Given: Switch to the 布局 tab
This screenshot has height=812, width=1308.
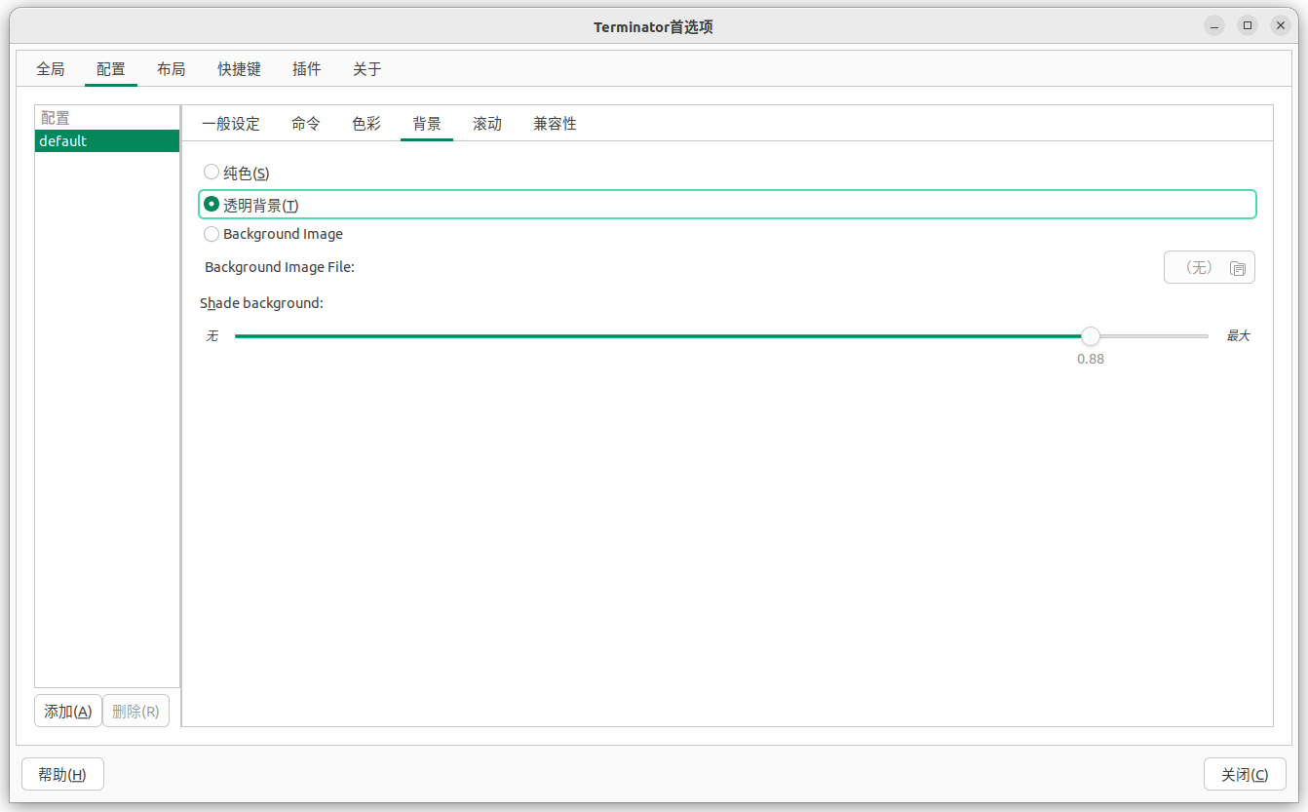Looking at the screenshot, I should coord(172,69).
